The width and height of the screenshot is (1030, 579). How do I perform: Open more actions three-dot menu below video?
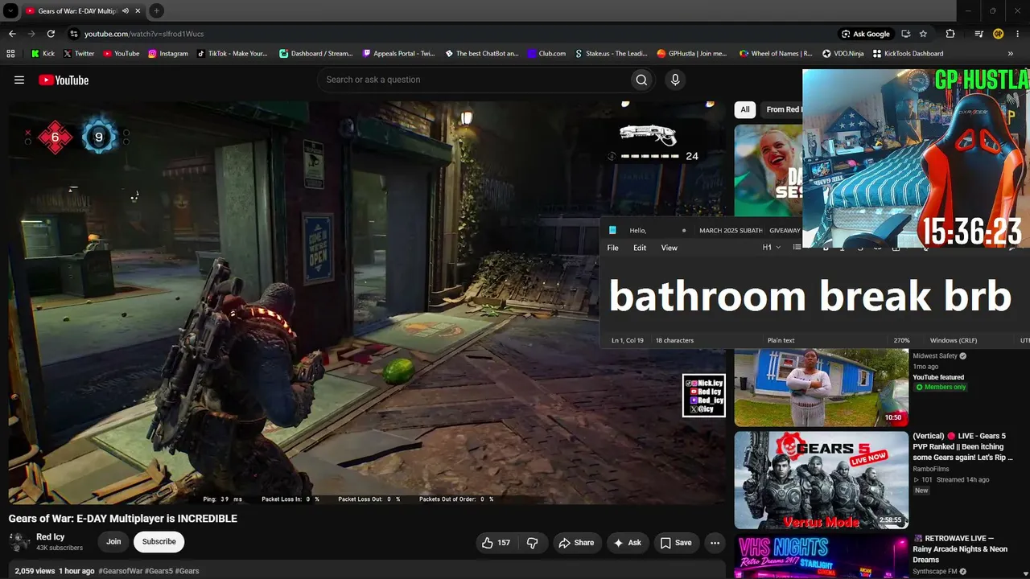tap(715, 543)
